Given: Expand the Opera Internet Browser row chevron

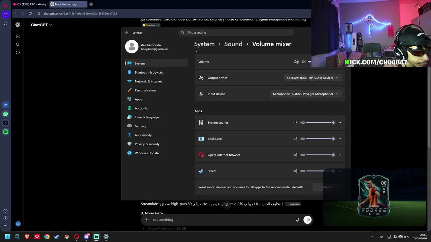Looking at the screenshot, I should tap(340, 155).
